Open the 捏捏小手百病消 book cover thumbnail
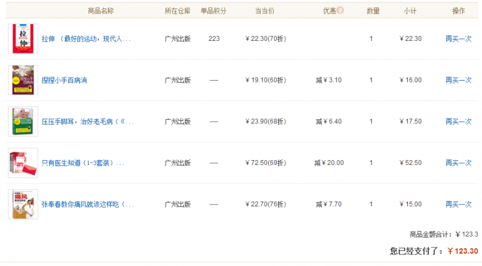 [x=23, y=80]
